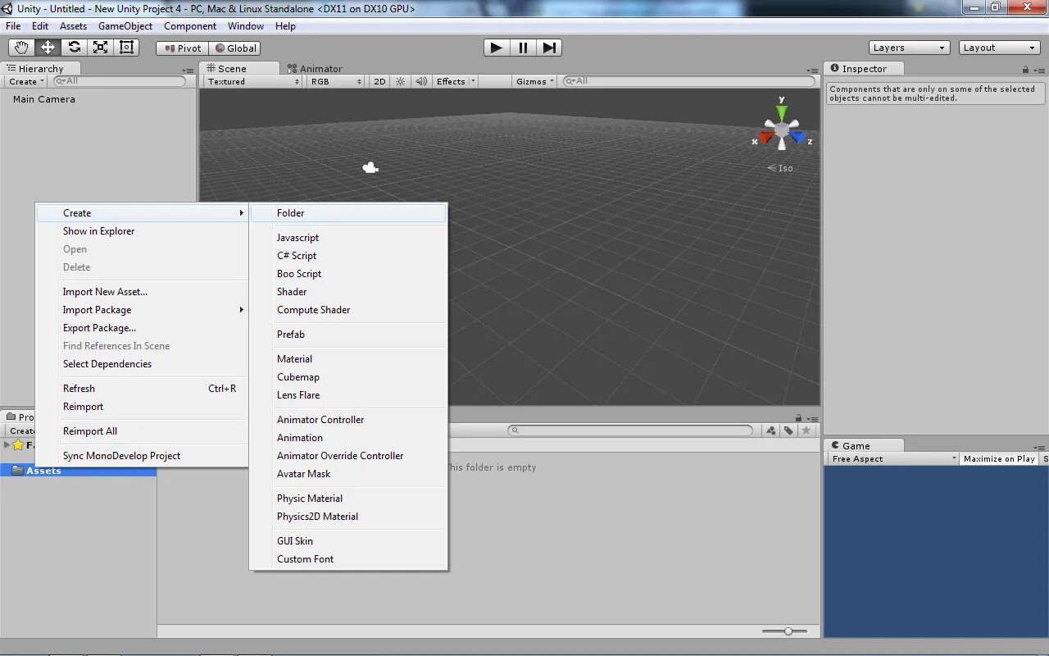Image resolution: width=1049 pixels, height=656 pixels.
Task: Open the Scene panel options menu
Action: click(x=812, y=71)
